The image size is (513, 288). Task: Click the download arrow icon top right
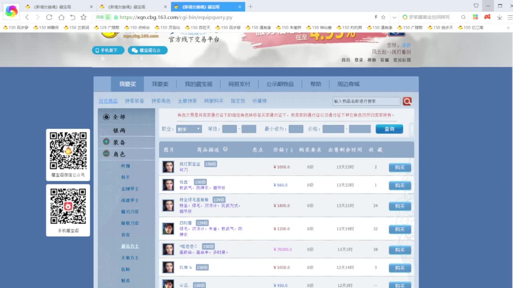(x=499, y=18)
